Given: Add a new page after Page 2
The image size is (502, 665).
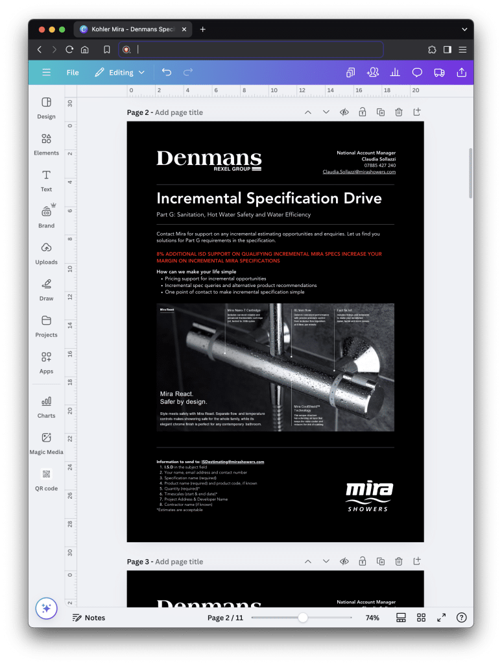Looking at the screenshot, I should pyautogui.click(x=417, y=112).
